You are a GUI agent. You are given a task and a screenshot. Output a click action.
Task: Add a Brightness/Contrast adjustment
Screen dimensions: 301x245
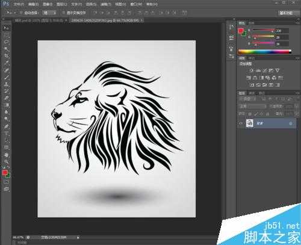click(x=251, y=70)
